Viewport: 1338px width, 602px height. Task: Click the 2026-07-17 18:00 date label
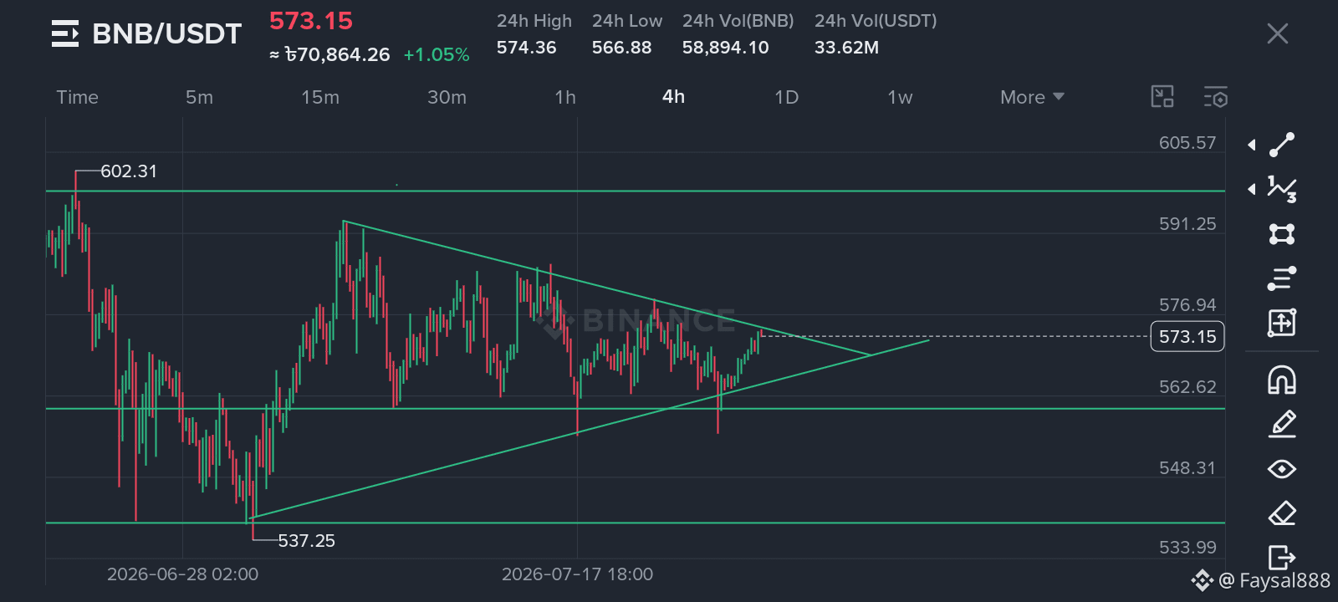[x=577, y=574]
